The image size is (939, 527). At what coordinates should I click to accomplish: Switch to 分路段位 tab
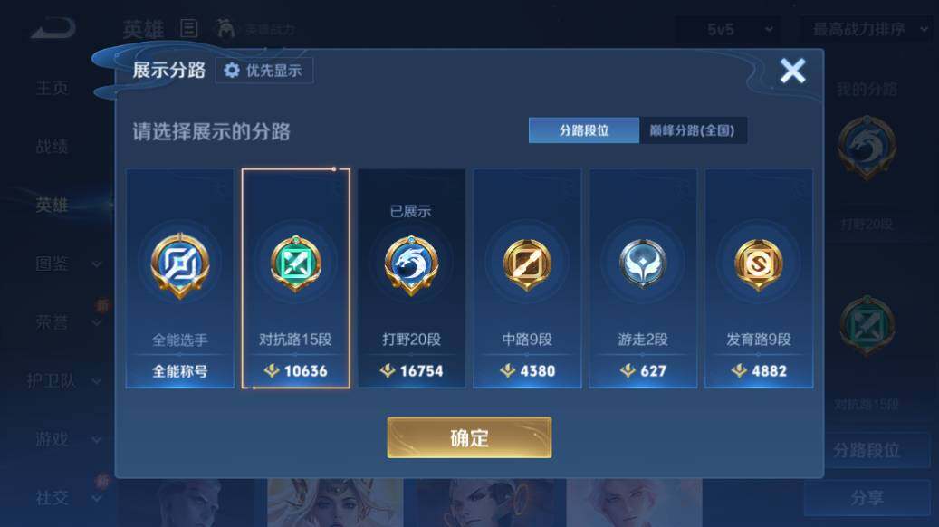click(x=584, y=130)
